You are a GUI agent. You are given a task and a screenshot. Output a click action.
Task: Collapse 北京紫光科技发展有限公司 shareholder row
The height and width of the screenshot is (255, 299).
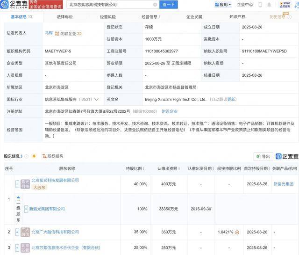(x=17, y=184)
